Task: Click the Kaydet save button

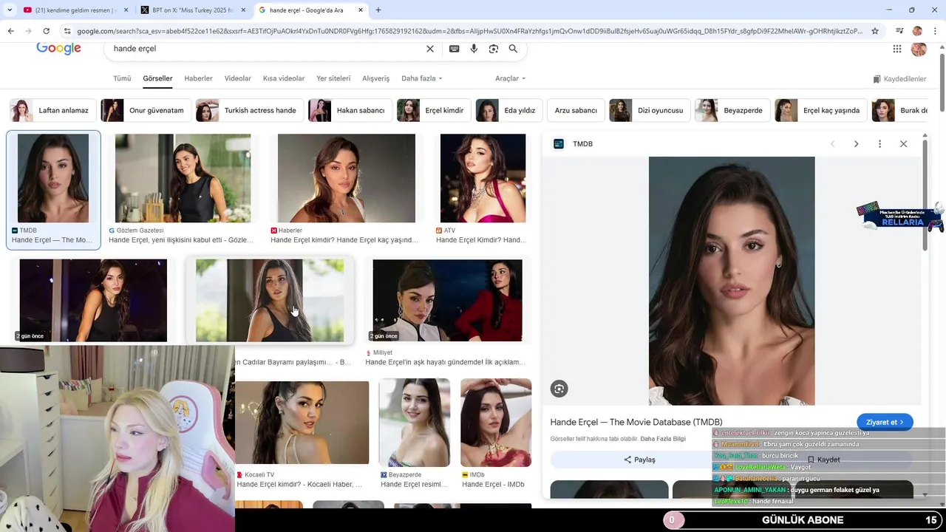Action: click(x=823, y=460)
